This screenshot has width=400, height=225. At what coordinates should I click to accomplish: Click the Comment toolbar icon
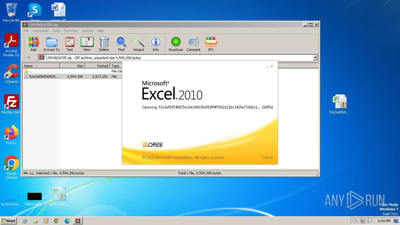(193, 44)
